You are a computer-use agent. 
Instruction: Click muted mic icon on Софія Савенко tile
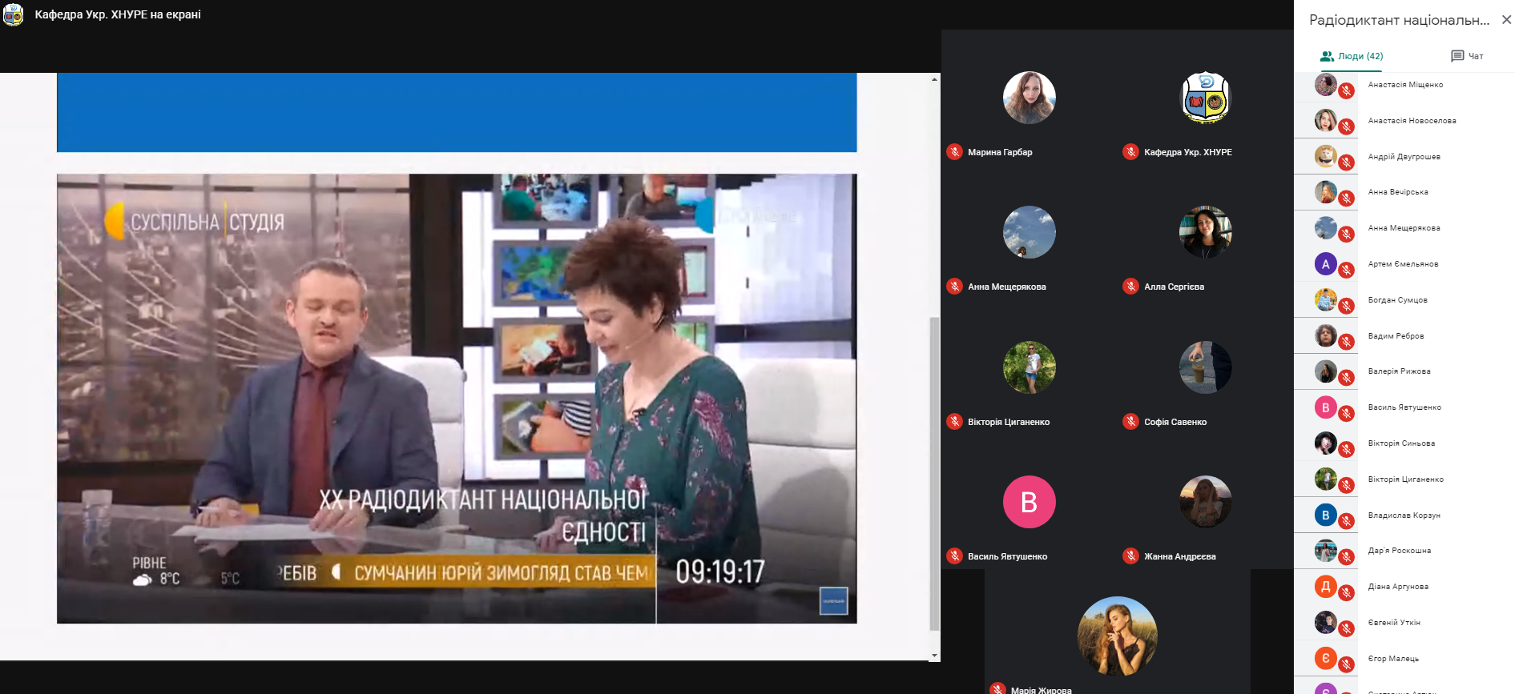tap(1130, 422)
